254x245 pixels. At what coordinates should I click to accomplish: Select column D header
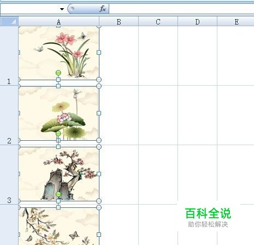(x=197, y=22)
